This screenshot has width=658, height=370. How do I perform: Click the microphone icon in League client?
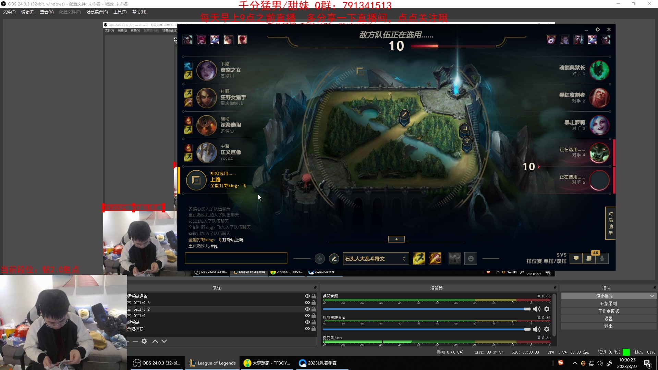[x=602, y=258]
